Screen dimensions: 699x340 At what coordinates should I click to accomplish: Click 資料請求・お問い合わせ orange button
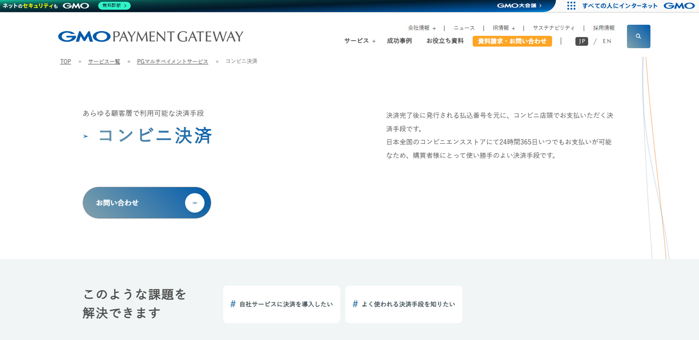[512, 41]
